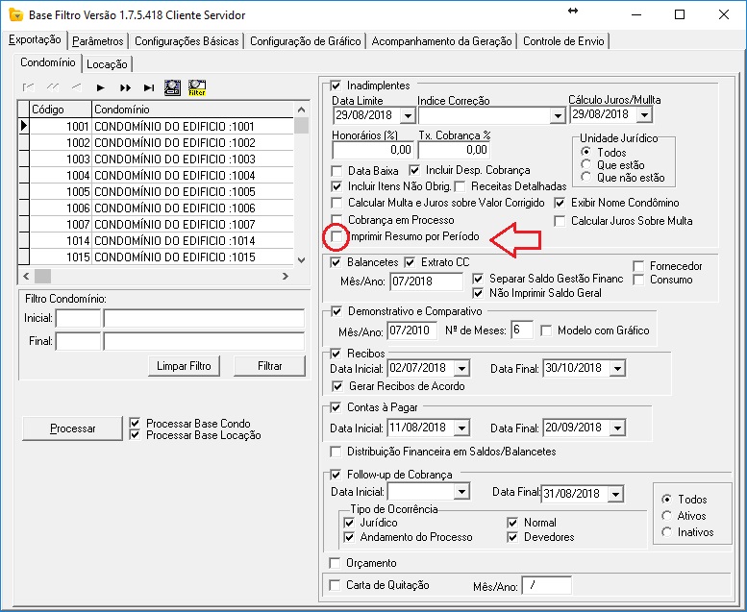
Task: Jump to last record with navigator icon
Action: (149, 88)
